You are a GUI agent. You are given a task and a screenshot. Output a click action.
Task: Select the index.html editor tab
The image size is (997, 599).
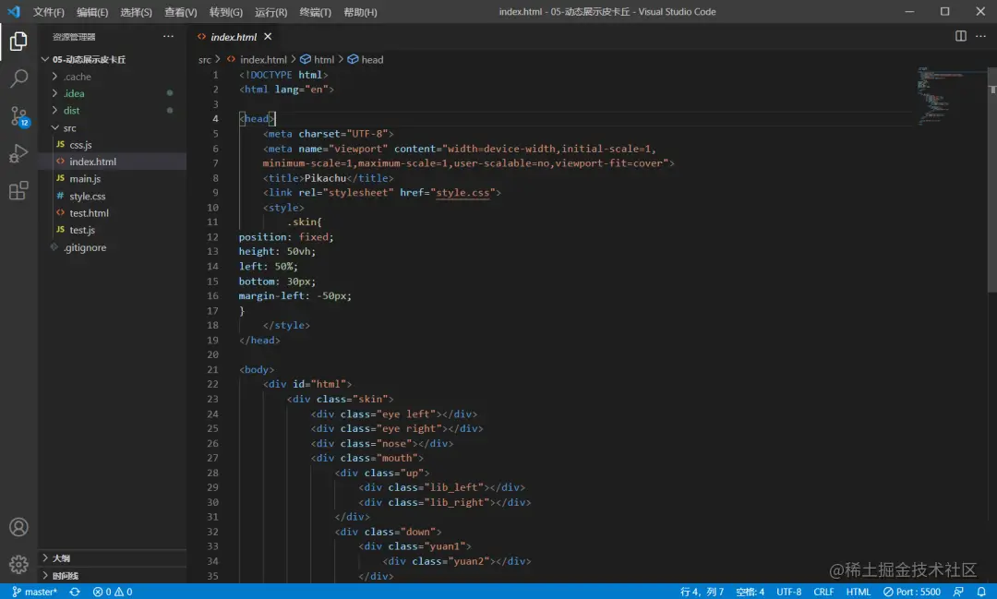point(234,37)
